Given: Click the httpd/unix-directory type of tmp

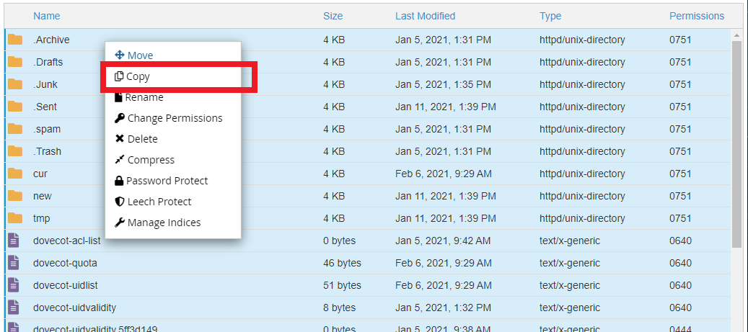Looking at the screenshot, I should click(x=582, y=219).
